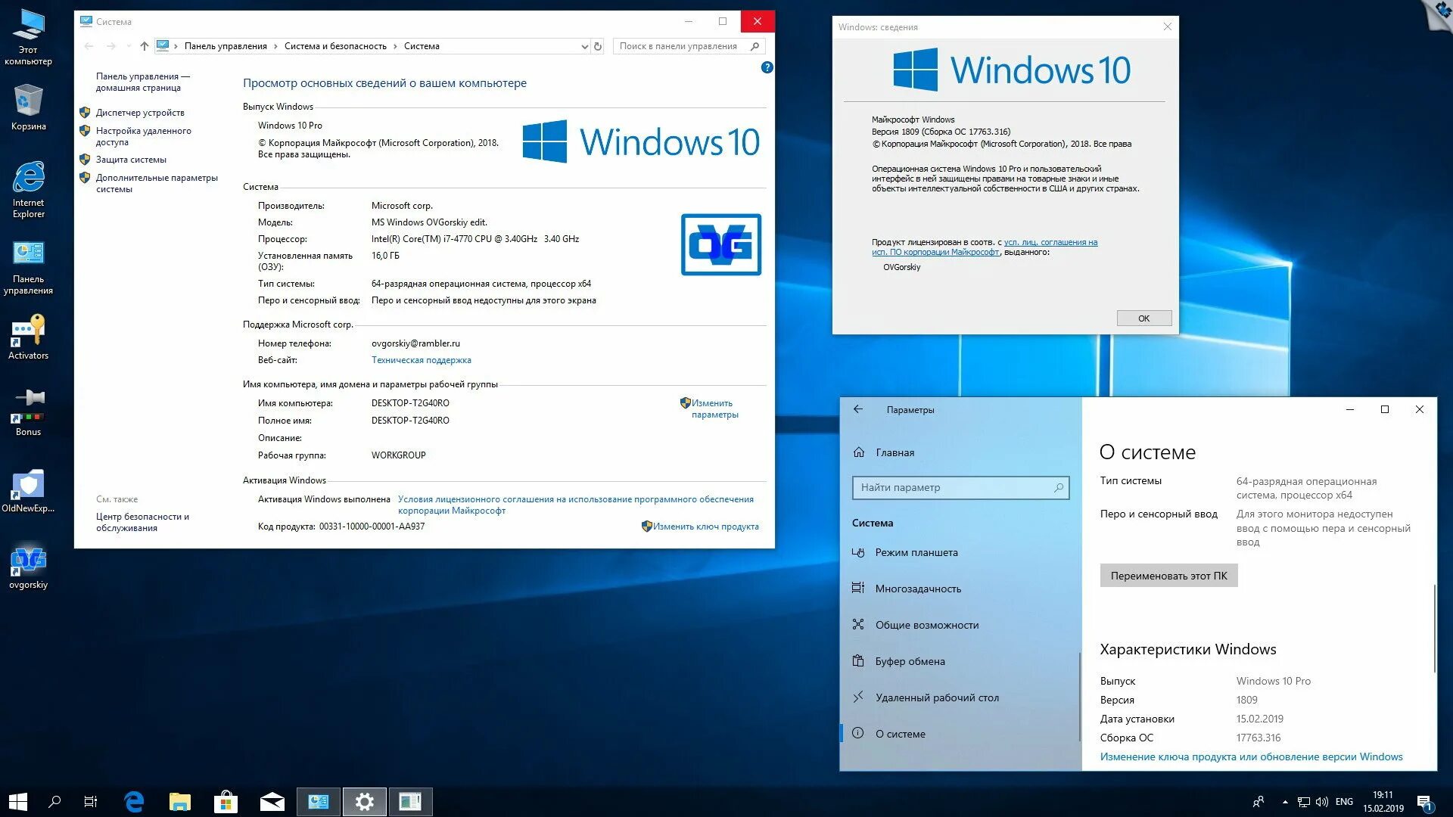The width and height of the screenshot is (1453, 817).
Task: Click back arrow in Параметры window
Action: [858, 409]
